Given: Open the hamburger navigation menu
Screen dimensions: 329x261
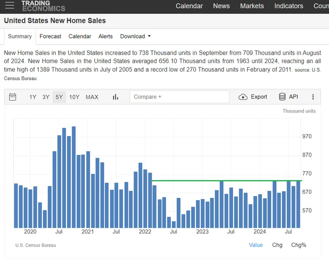Looking at the screenshot, I should pos(10,6).
